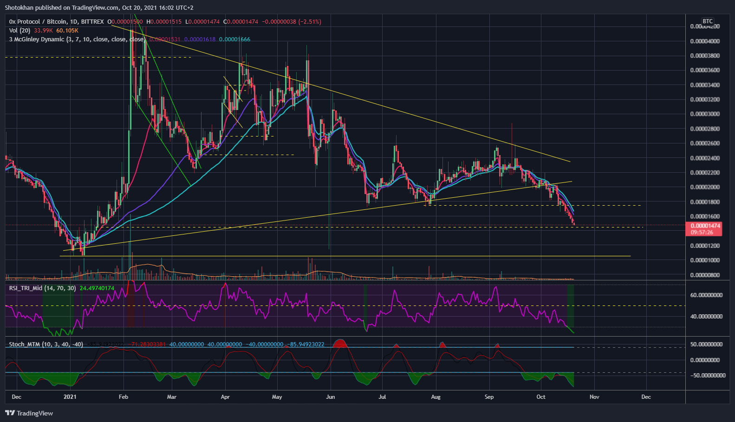The width and height of the screenshot is (735, 422).
Task: Click the 'Oct' label on time axis
Action: point(541,397)
